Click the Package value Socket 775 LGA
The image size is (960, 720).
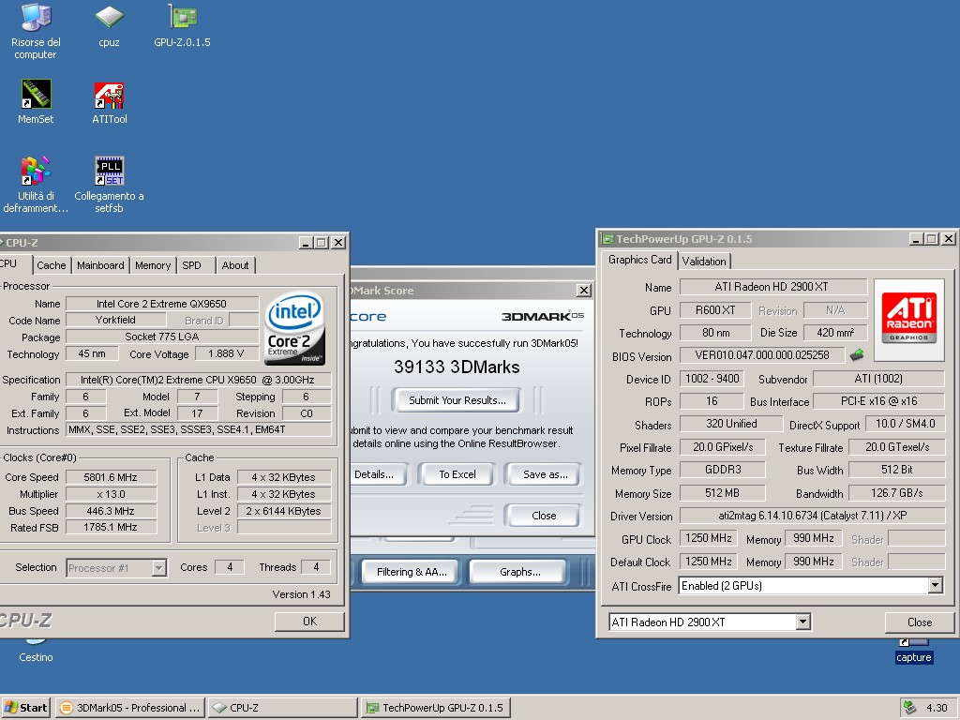point(161,337)
